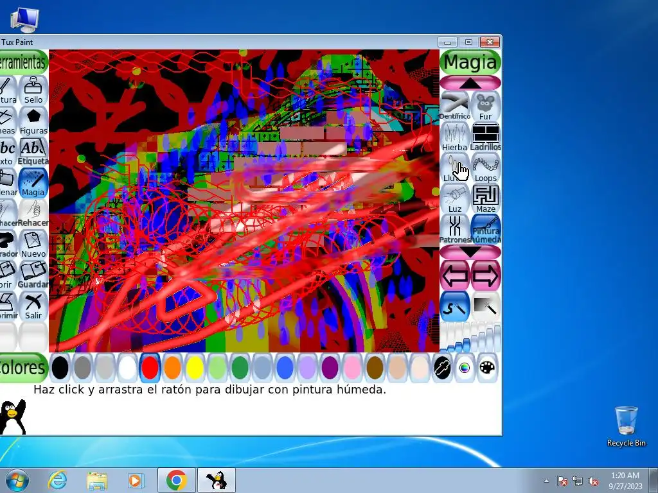Select the Magia tool in the left toolbar
Viewport: 658px width, 493px height.
[33, 183]
